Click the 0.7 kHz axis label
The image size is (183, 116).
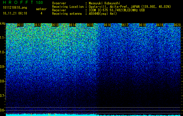point(3,96)
